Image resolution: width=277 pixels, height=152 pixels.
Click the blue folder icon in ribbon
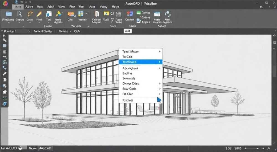coord(9,14)
